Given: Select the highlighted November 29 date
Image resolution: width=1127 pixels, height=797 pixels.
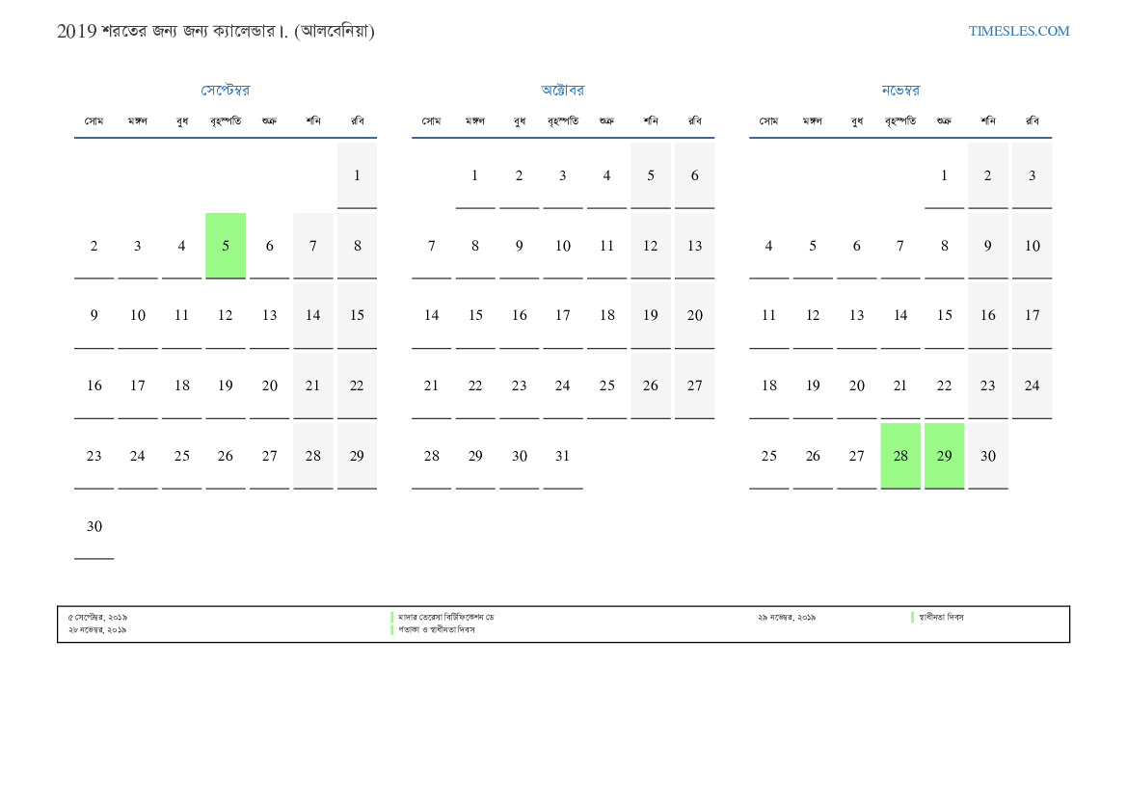Looking at the screenshot, I should [944, 456].
